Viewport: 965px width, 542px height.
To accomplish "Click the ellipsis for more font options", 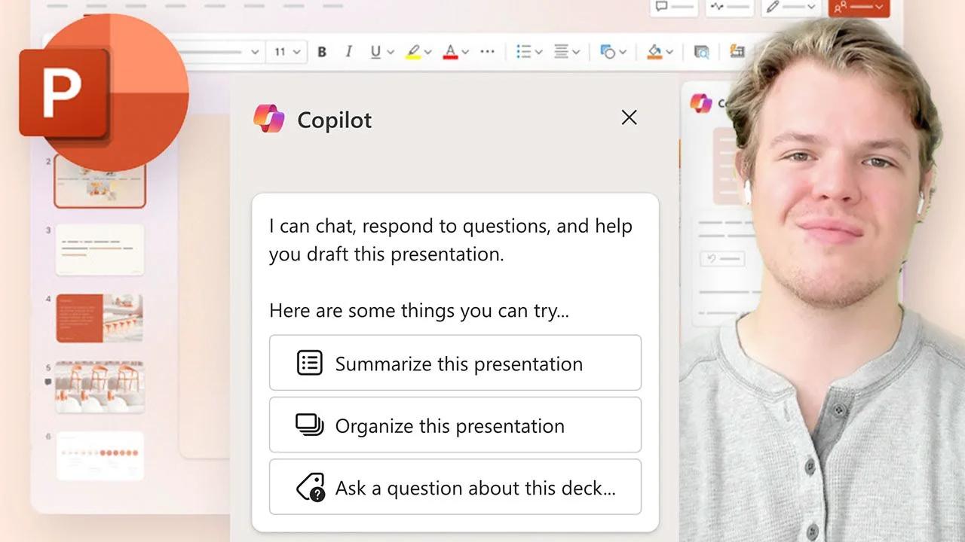I will pos(486,51).
